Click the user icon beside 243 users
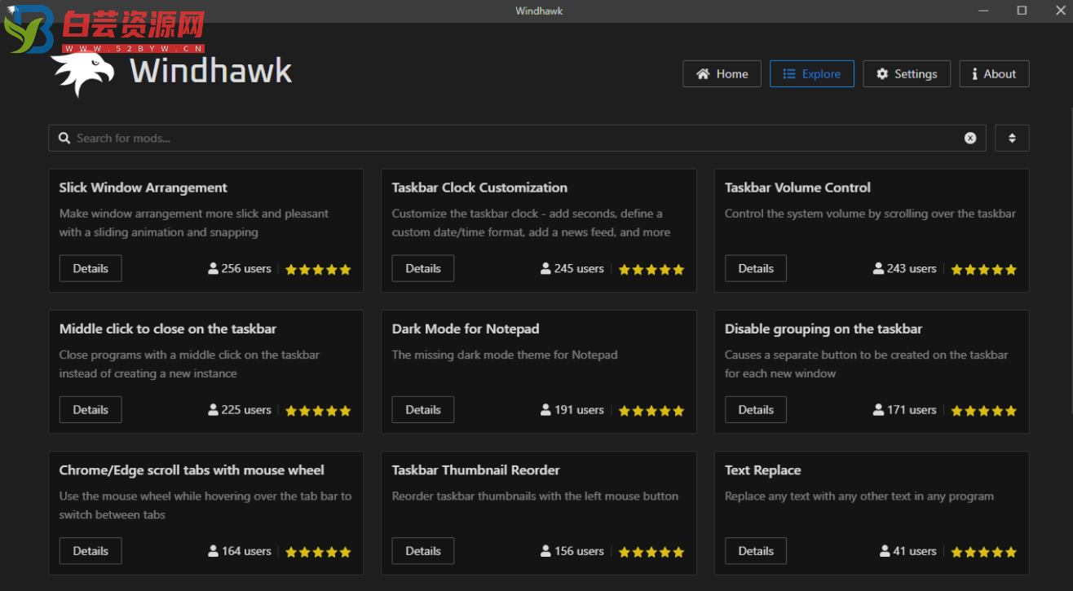 878,268
